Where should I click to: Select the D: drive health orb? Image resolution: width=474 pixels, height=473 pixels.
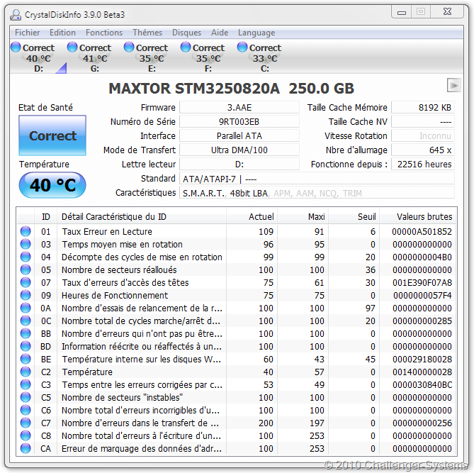16,48
